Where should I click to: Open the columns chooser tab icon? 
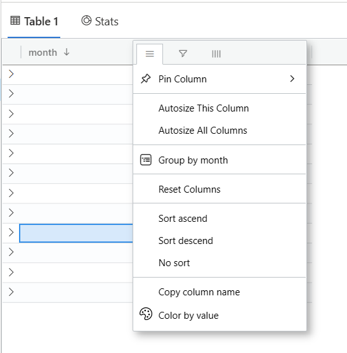(x=216, y=54)
